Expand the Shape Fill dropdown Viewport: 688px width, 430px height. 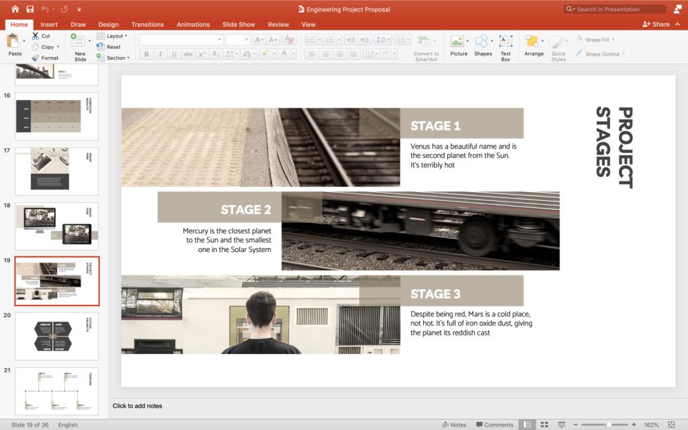[x=613, y=40]
